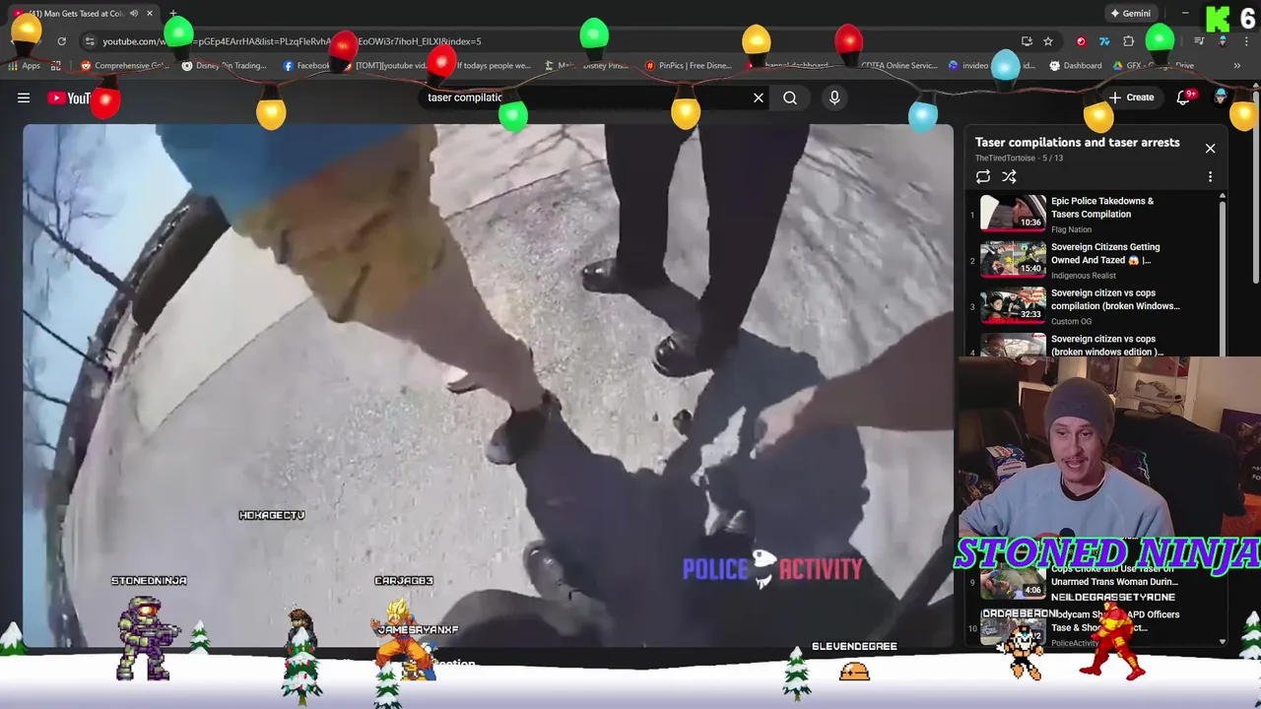Click the main video player to pause
The image size is (1261, 709).
[488, 384]
